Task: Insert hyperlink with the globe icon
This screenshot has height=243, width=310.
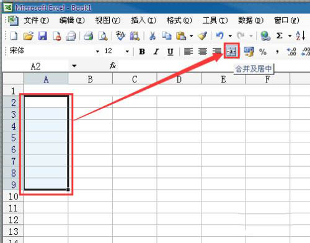Action: (x=265, y=36)
